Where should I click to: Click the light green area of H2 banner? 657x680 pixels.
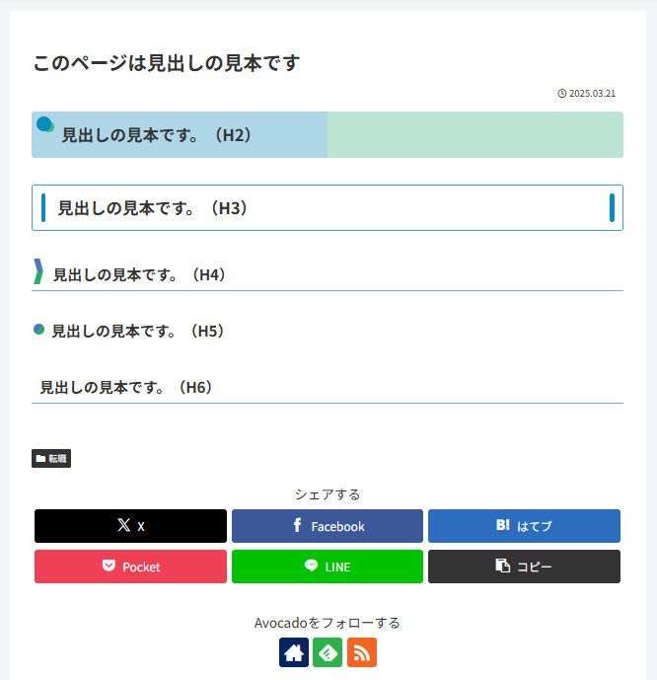[x=474, y=134]
